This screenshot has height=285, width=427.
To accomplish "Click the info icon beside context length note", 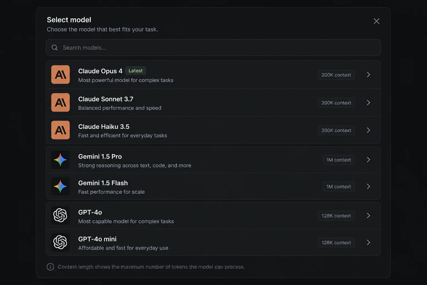I will click(x=50, y=267).
